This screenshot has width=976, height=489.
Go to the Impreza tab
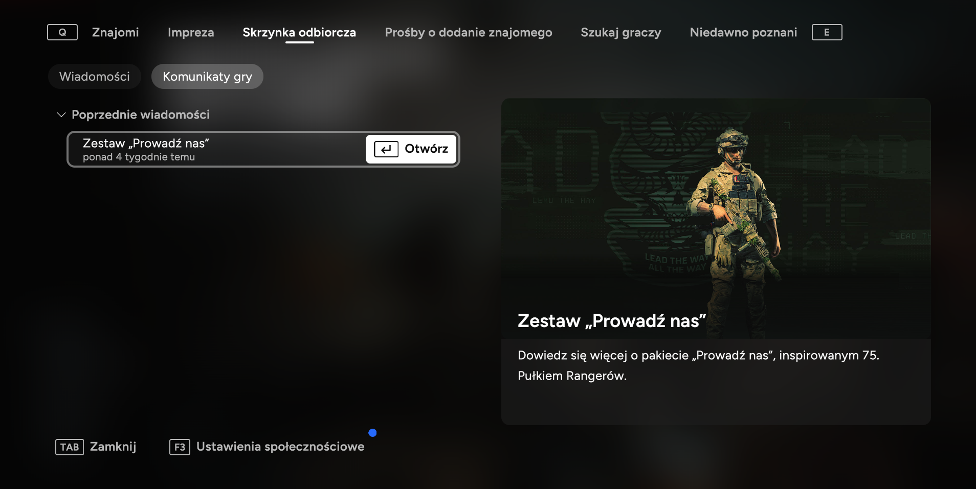coord(191,32)
